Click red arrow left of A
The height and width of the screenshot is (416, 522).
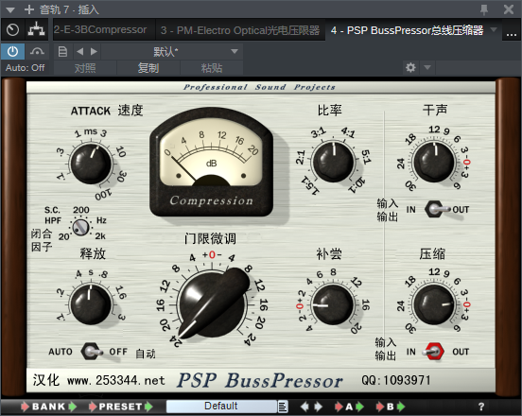(x=339, y=407)
